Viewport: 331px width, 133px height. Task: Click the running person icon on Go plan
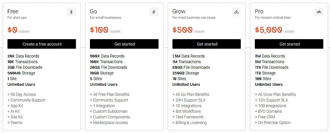point(154,12)
